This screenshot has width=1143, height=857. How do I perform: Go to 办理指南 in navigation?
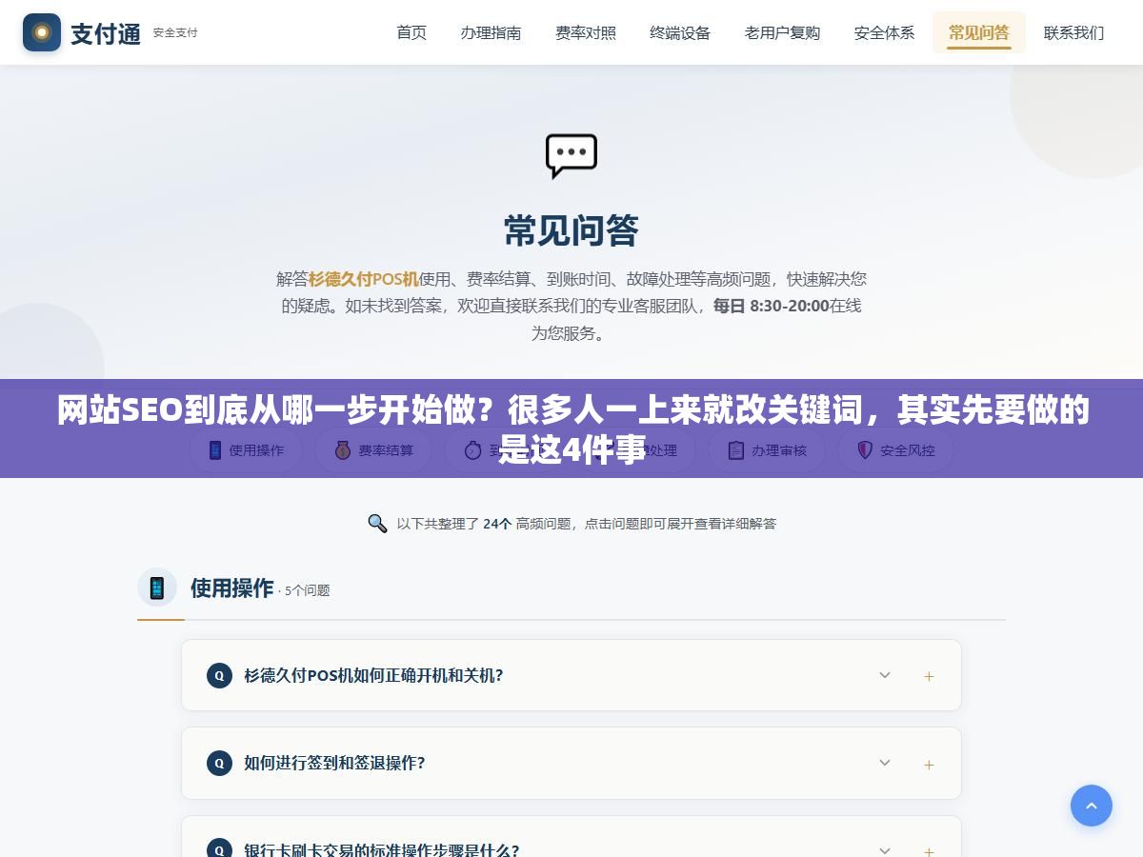(491, 32)
